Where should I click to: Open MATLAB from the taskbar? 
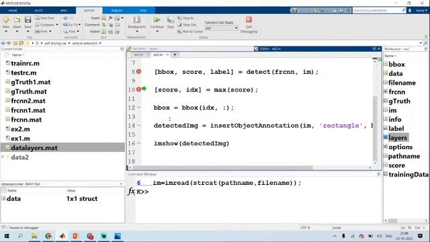pos(62,236)
